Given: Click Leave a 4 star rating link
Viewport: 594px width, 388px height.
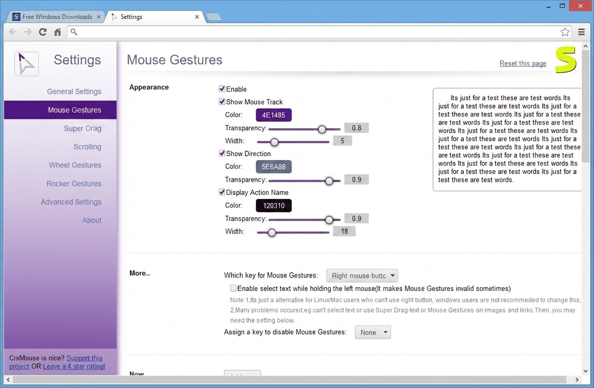Looking at the screenshot, I should click(x=74, y=366).
